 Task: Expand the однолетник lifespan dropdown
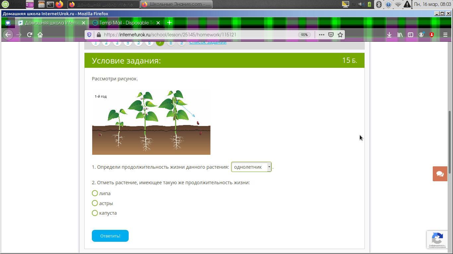[251, 167]
